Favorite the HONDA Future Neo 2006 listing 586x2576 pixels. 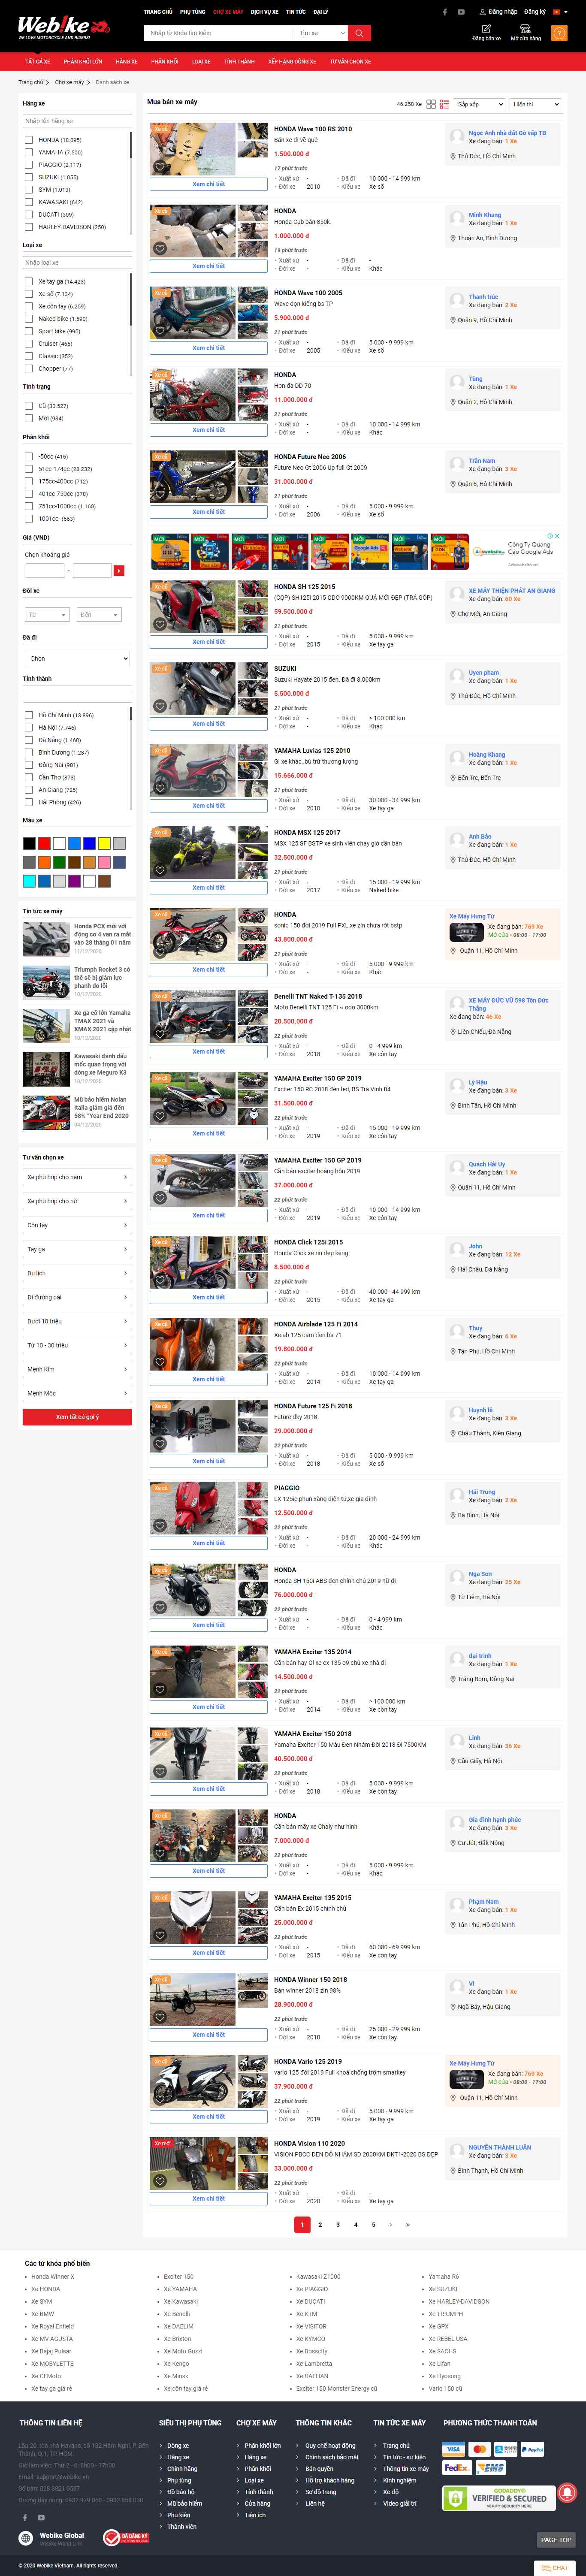click(x=159, y=494)
